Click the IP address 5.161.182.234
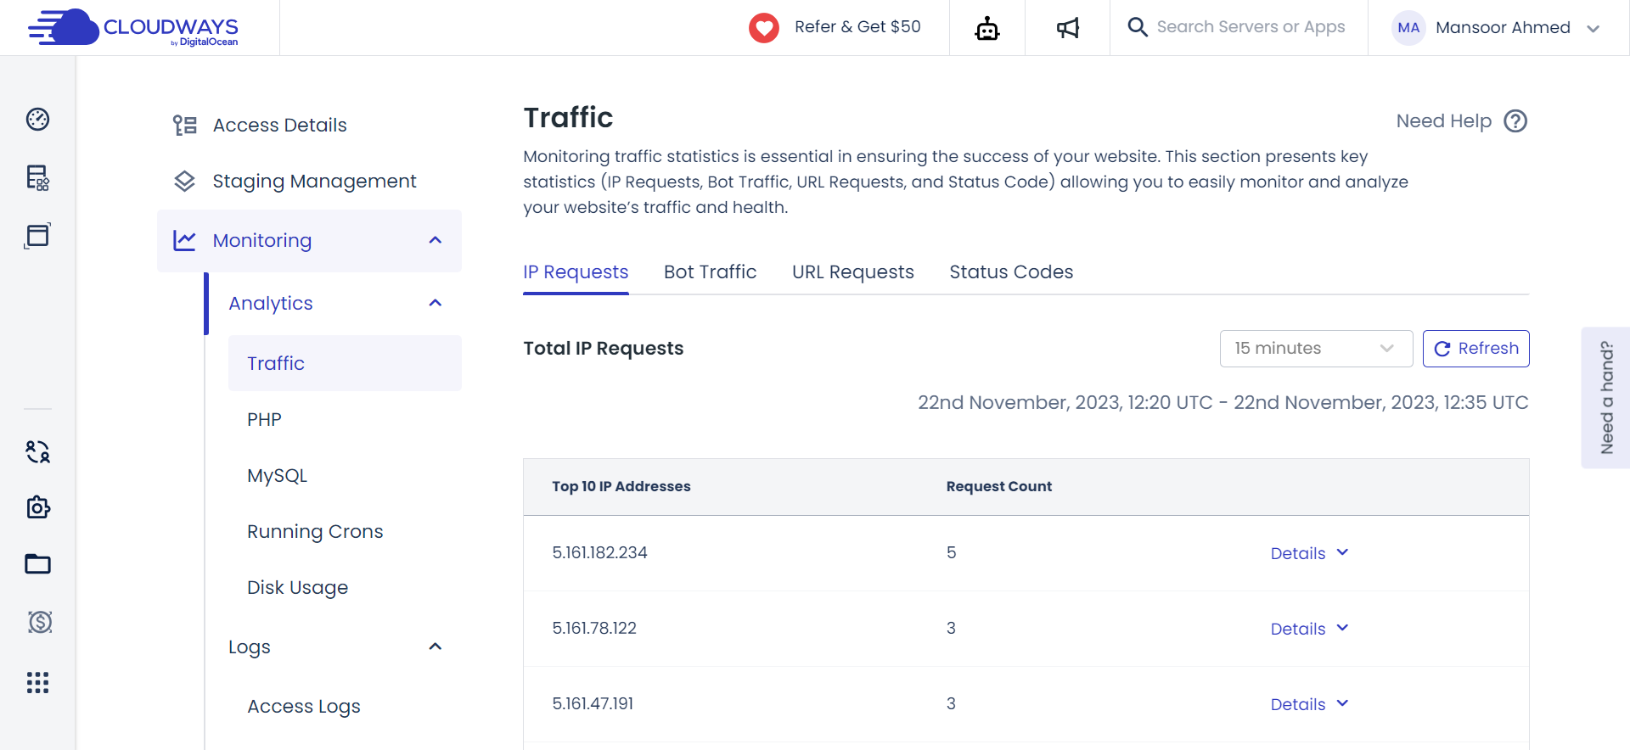 [599, 552]
